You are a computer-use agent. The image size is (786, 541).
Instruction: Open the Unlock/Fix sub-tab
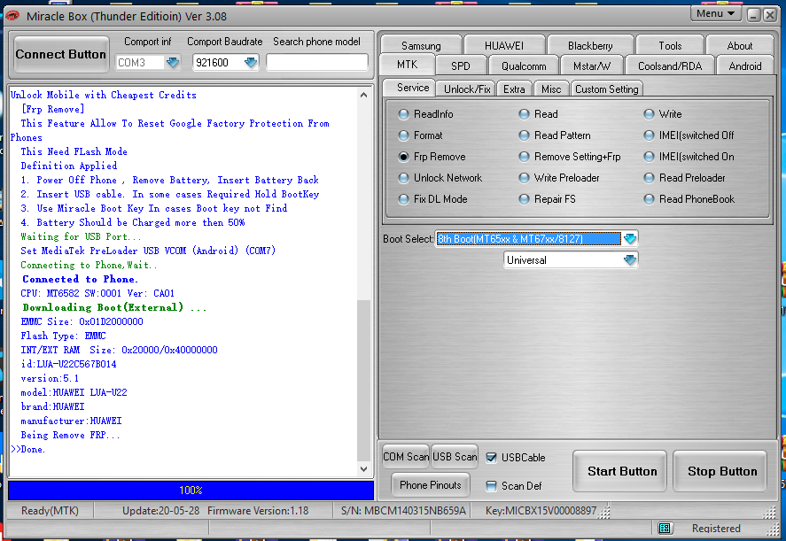point(467,89)
